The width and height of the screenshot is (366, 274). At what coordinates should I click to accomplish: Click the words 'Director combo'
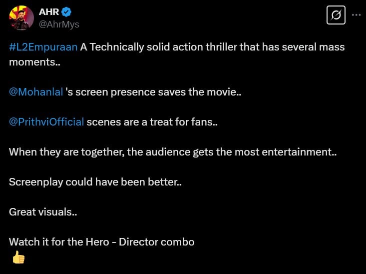(x=163, y=242)
